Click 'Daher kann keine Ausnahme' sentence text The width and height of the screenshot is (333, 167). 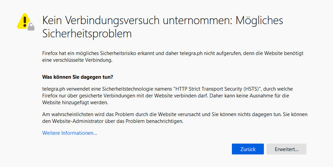[x=239, y=96]
